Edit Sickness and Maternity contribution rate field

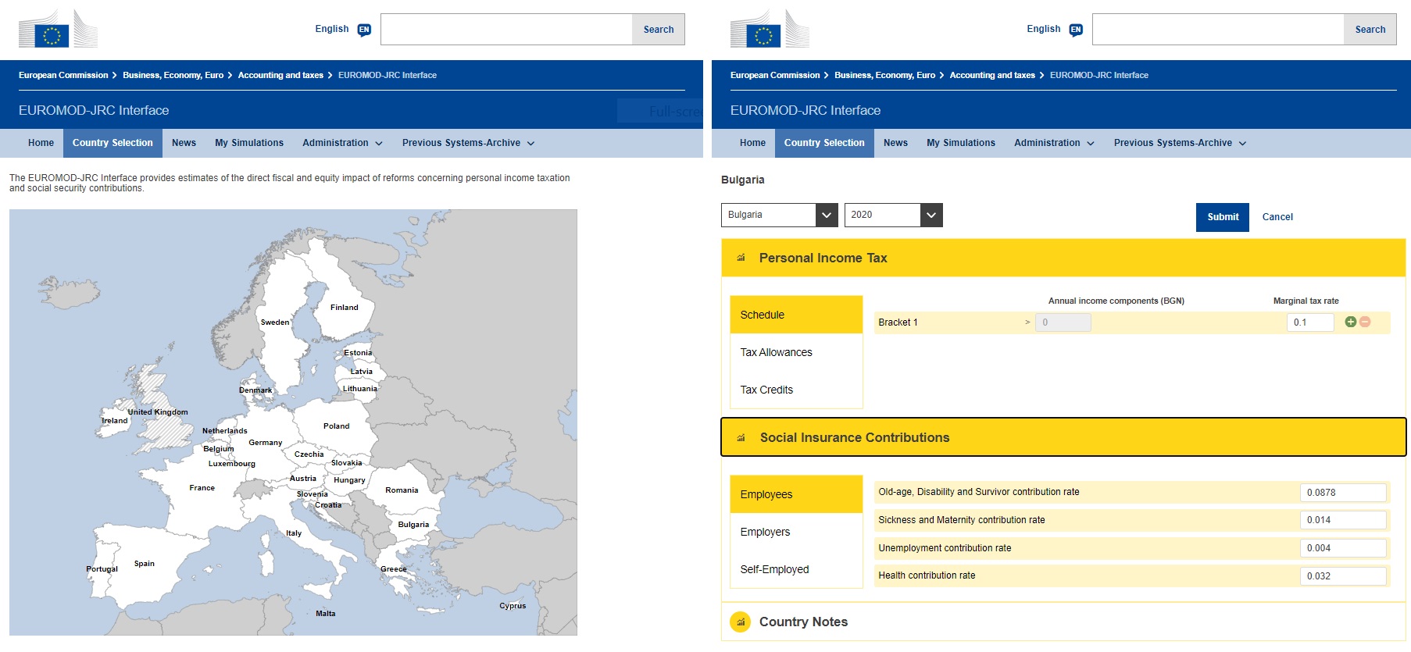point(1343,520)
